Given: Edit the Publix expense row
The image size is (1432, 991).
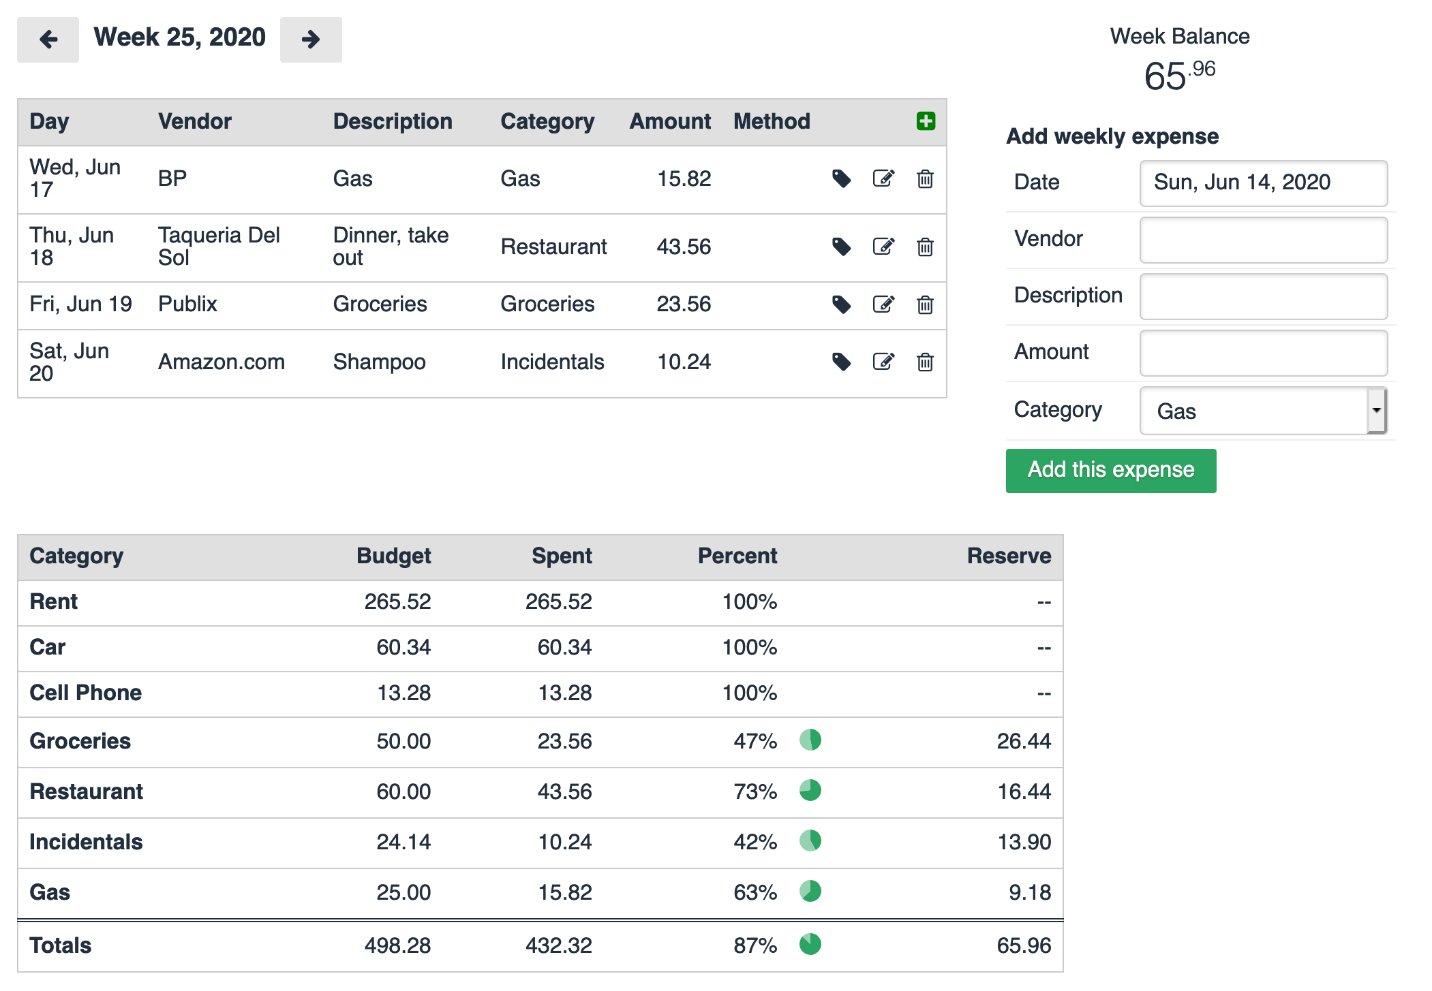Looking at the screenshot, I should click(883, 304).
